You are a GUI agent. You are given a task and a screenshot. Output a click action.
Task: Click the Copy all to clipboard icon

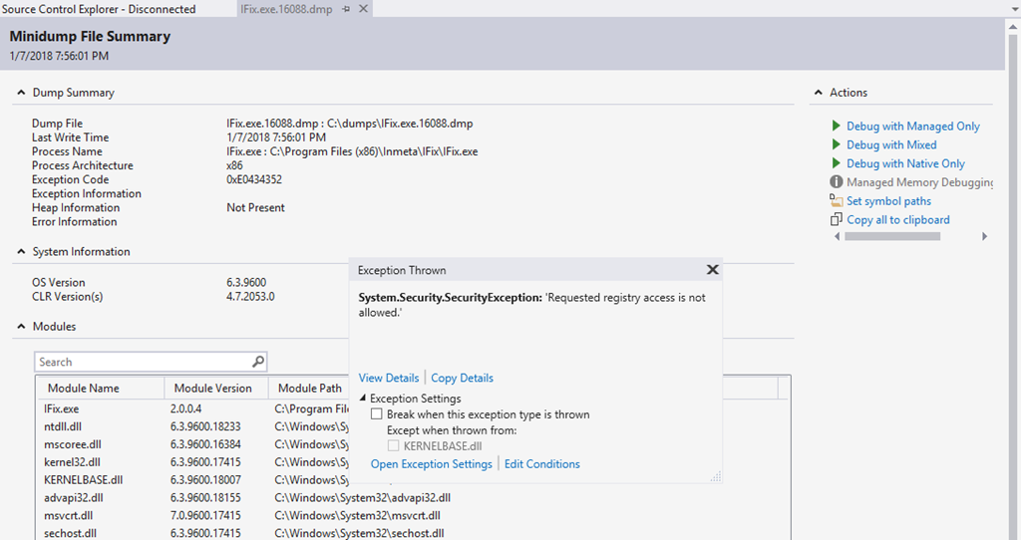(837, 220)
